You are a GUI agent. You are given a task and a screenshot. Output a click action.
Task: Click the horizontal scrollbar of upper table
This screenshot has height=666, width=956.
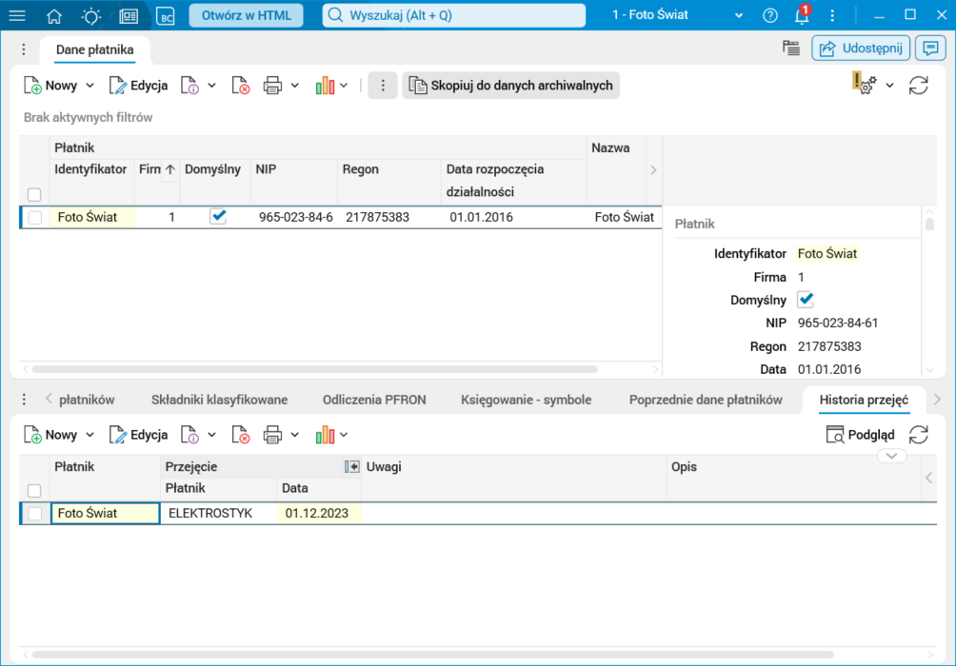315,369
